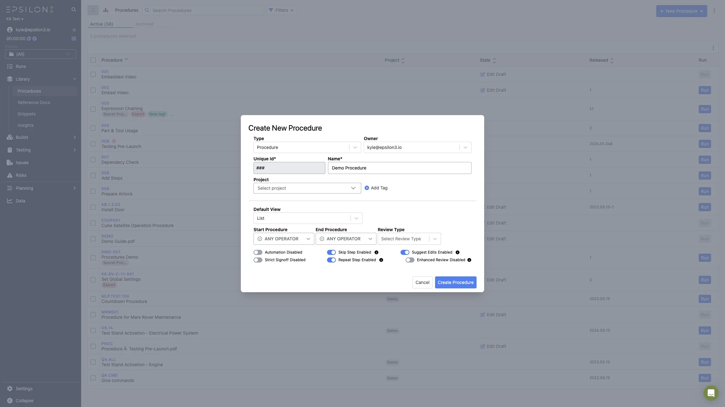Open Snippets in sidebar
The width and height of the screenshot is (725, 407).
tap(27, 114)
